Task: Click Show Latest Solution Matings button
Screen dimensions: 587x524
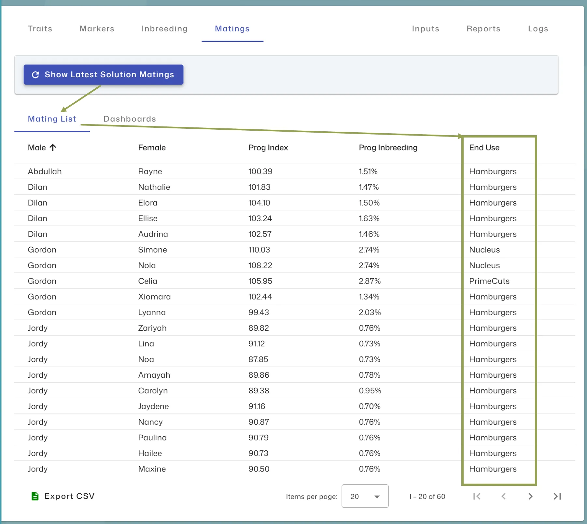Action: click(x=104, y=75)
